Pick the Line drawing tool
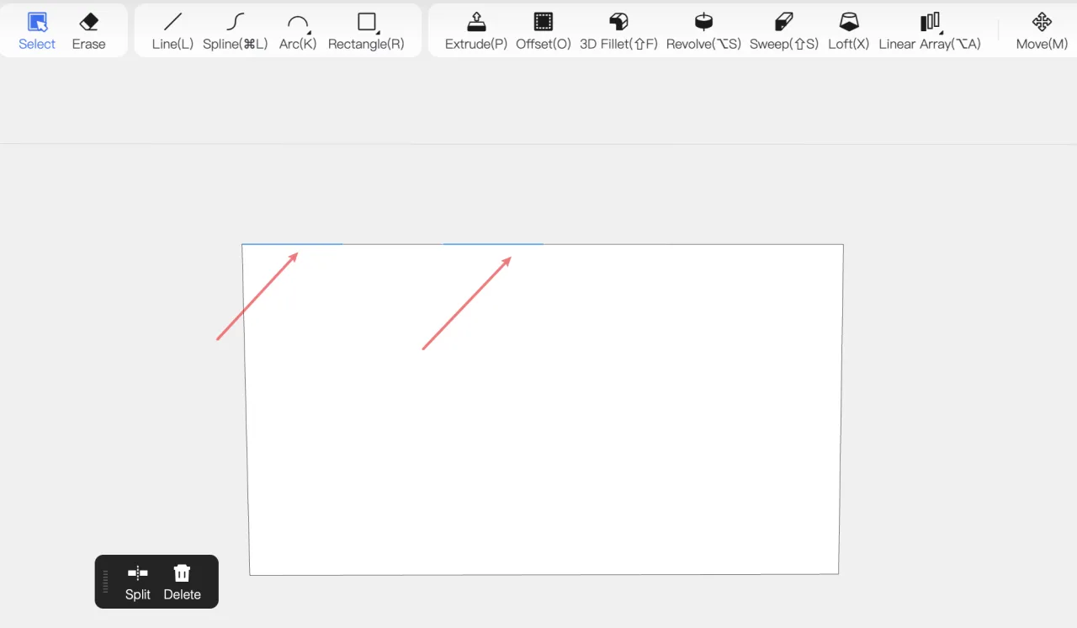1077x628 pixels. tap(172, 30)
